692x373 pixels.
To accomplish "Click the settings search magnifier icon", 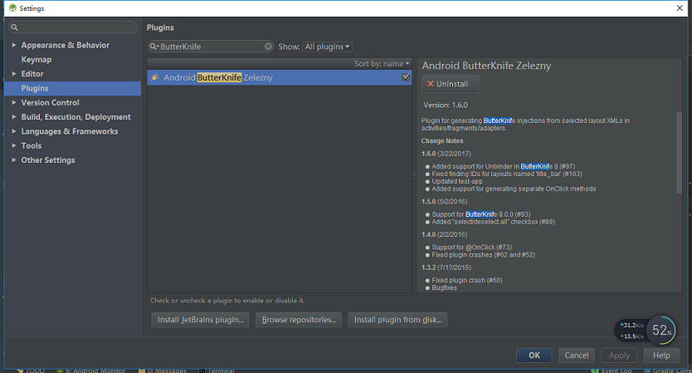I will [15, 27].
